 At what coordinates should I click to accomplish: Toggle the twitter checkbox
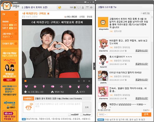[81, 114]
